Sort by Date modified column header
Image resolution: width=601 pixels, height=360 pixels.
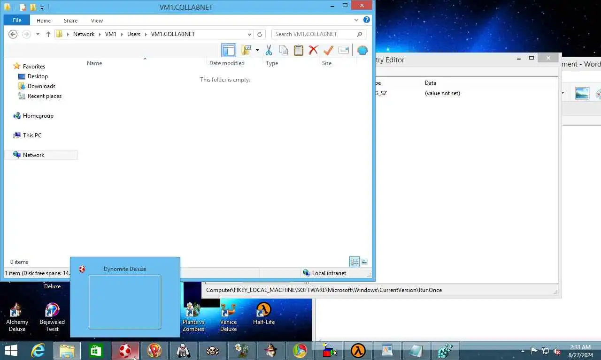(x=227, y=63)
